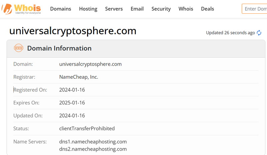Open the Security menu
267x155 pixels.
[x=161, y=9]
